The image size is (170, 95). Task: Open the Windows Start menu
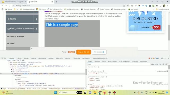point(56,93)
